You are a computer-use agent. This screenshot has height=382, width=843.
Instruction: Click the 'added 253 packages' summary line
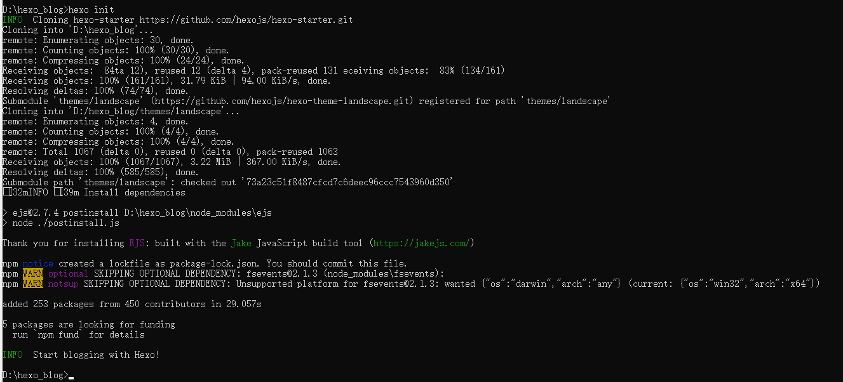[132, 304]
